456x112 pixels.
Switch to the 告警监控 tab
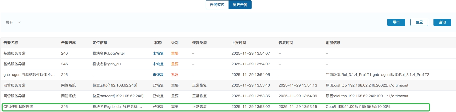point(217,5)
